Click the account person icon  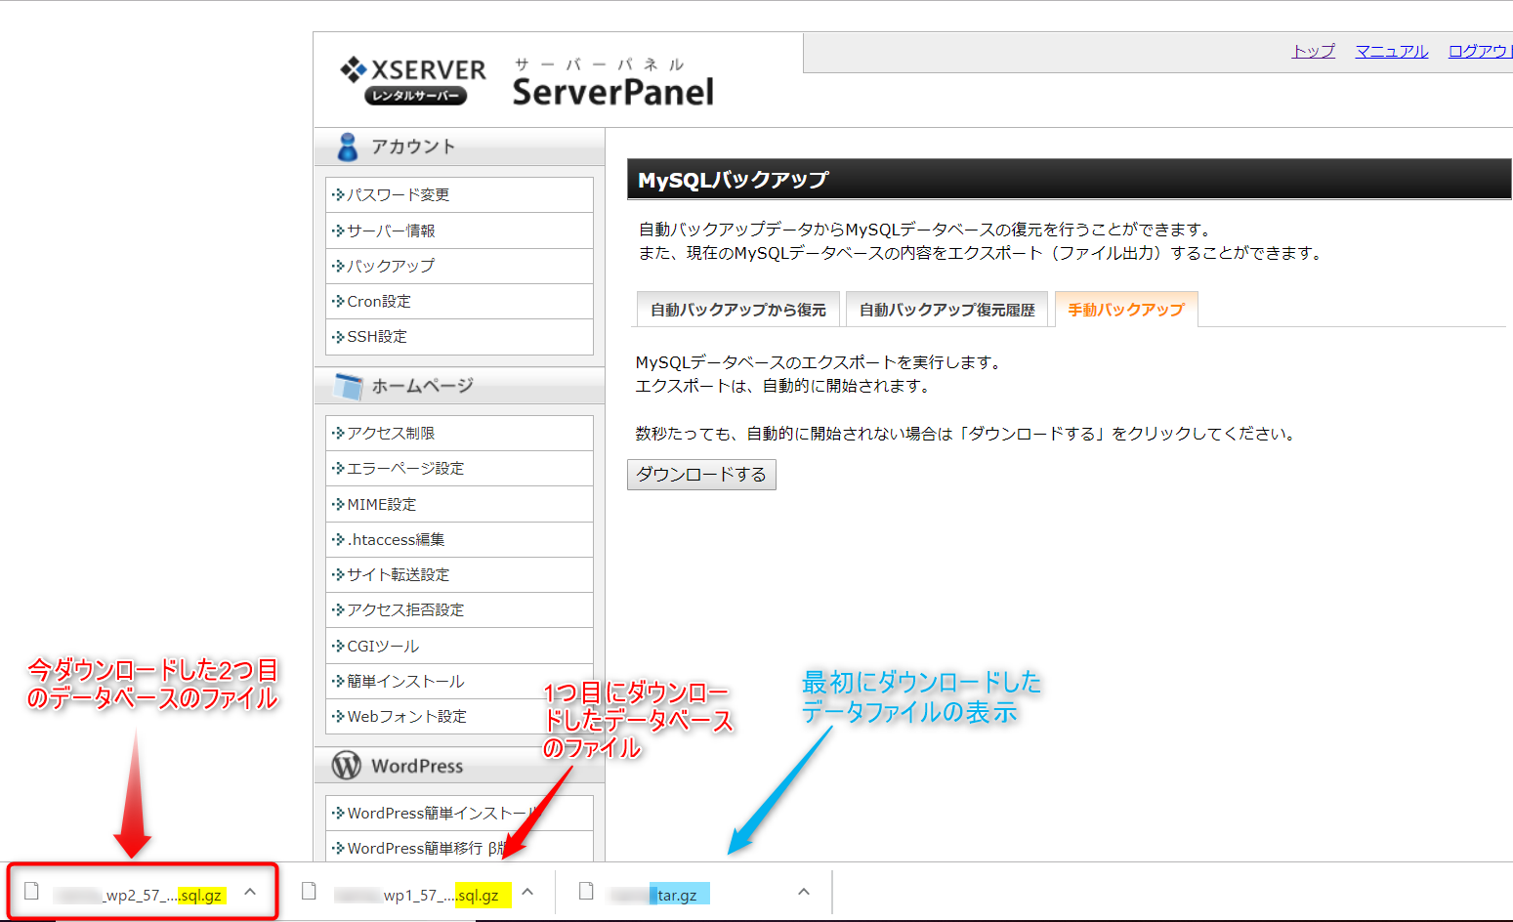point(347,147)
